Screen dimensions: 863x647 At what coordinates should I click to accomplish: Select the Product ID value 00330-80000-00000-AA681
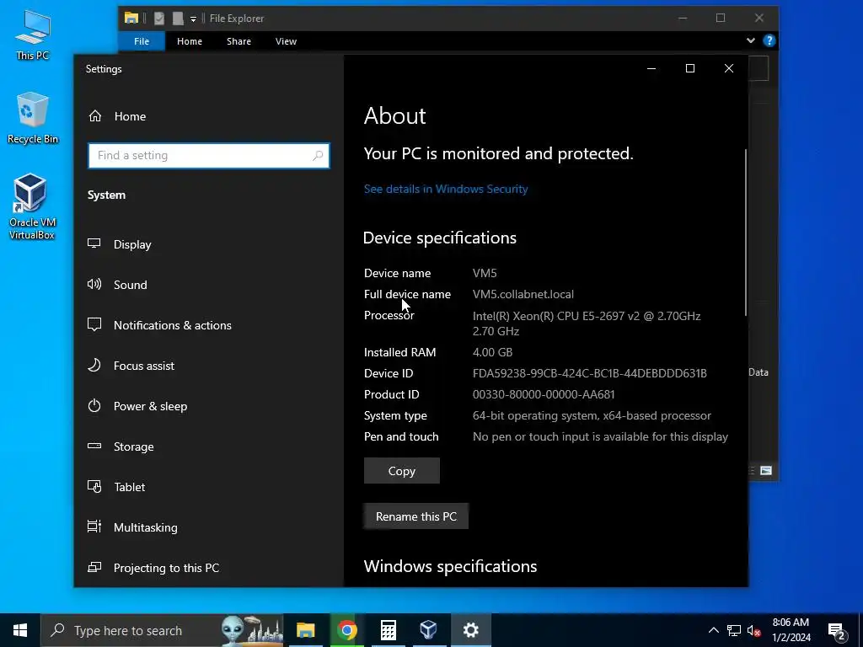[544, 394]
